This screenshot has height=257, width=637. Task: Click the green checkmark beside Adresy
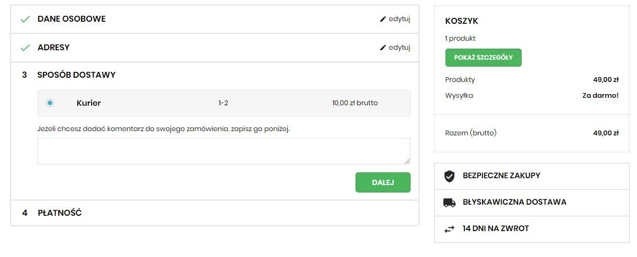click(24, 48)
